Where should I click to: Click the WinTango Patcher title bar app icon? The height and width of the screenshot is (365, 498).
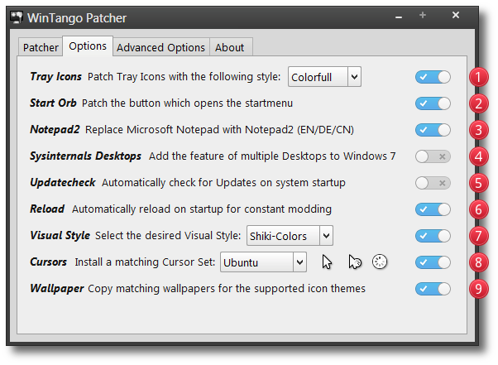click(17, 17)
